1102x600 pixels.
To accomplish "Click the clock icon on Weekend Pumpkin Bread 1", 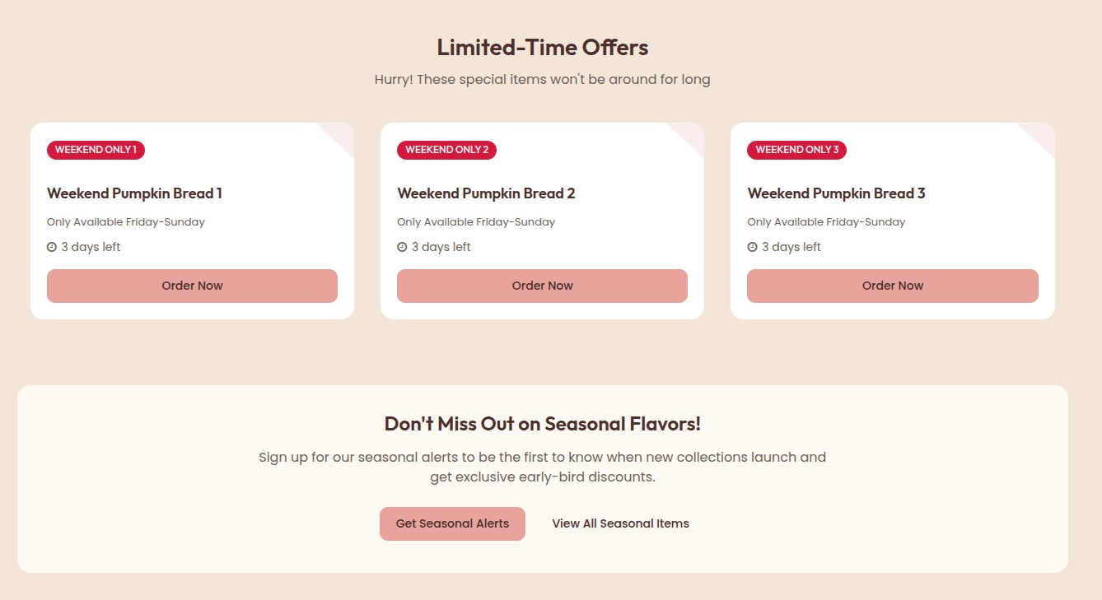I will 51,246.
